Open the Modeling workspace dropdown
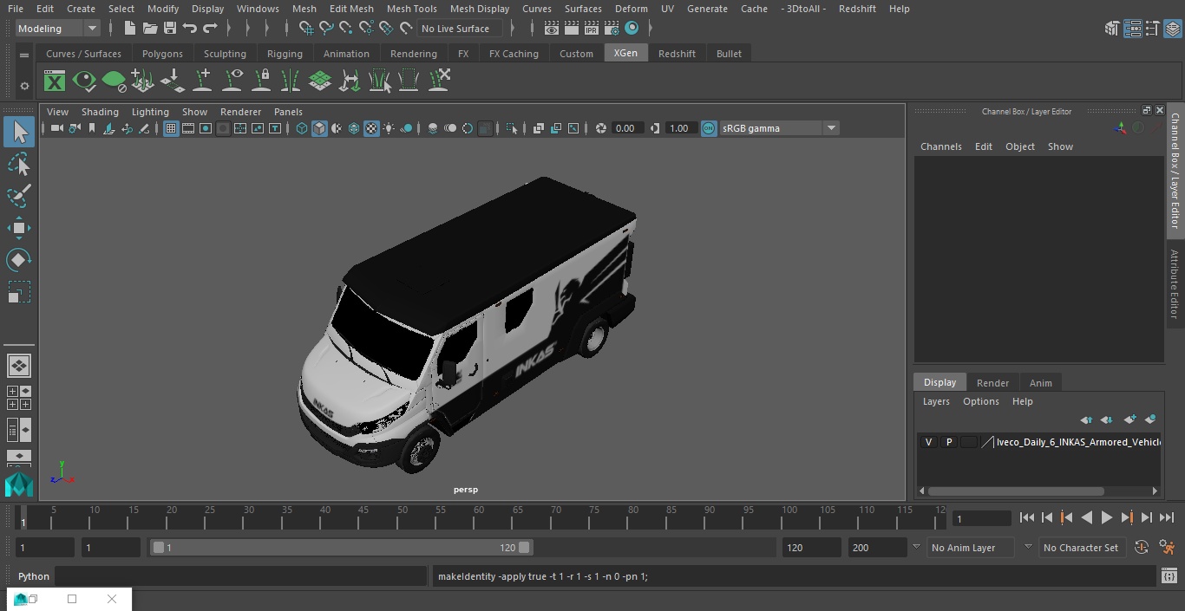The height and width of the screenshot is (611, 1185). pyautogui.click(x=57, y=29)
